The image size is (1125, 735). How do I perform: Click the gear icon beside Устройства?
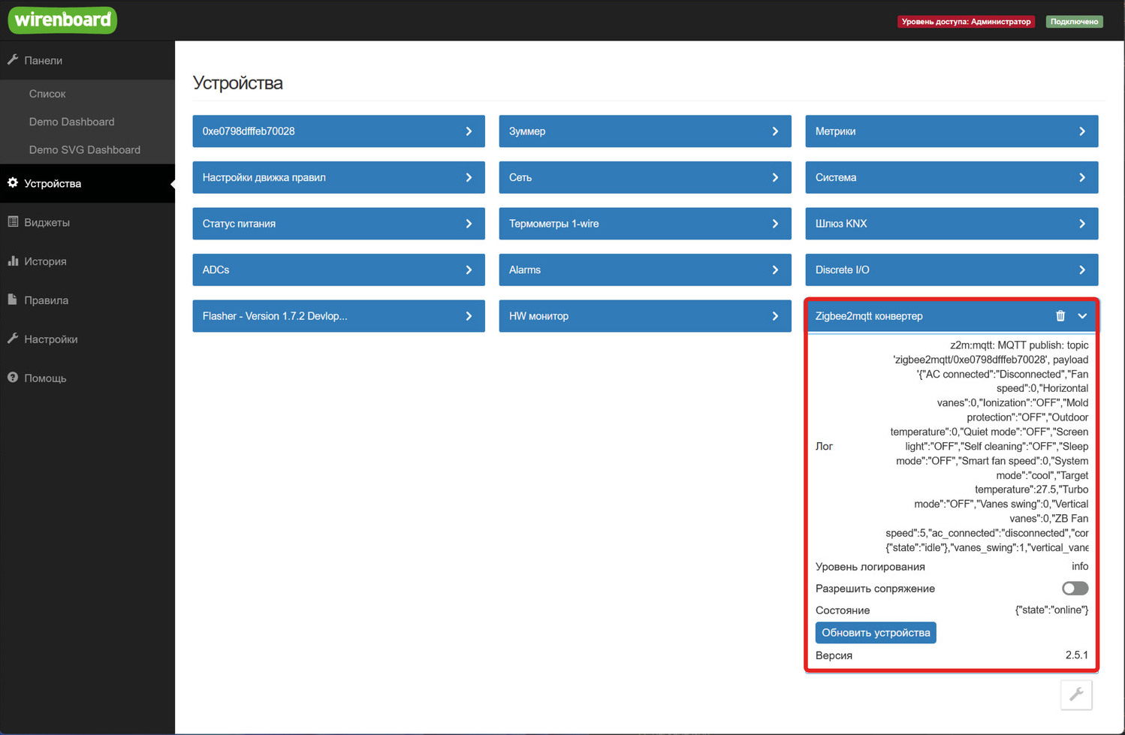pos(13,183)
